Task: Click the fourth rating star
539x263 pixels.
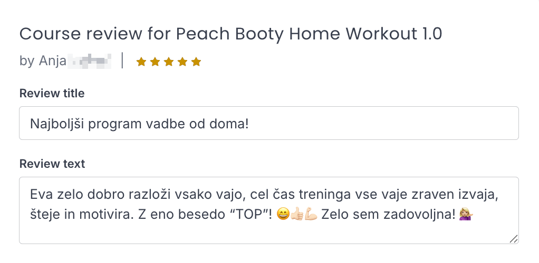Action: [x=182, y=62]
